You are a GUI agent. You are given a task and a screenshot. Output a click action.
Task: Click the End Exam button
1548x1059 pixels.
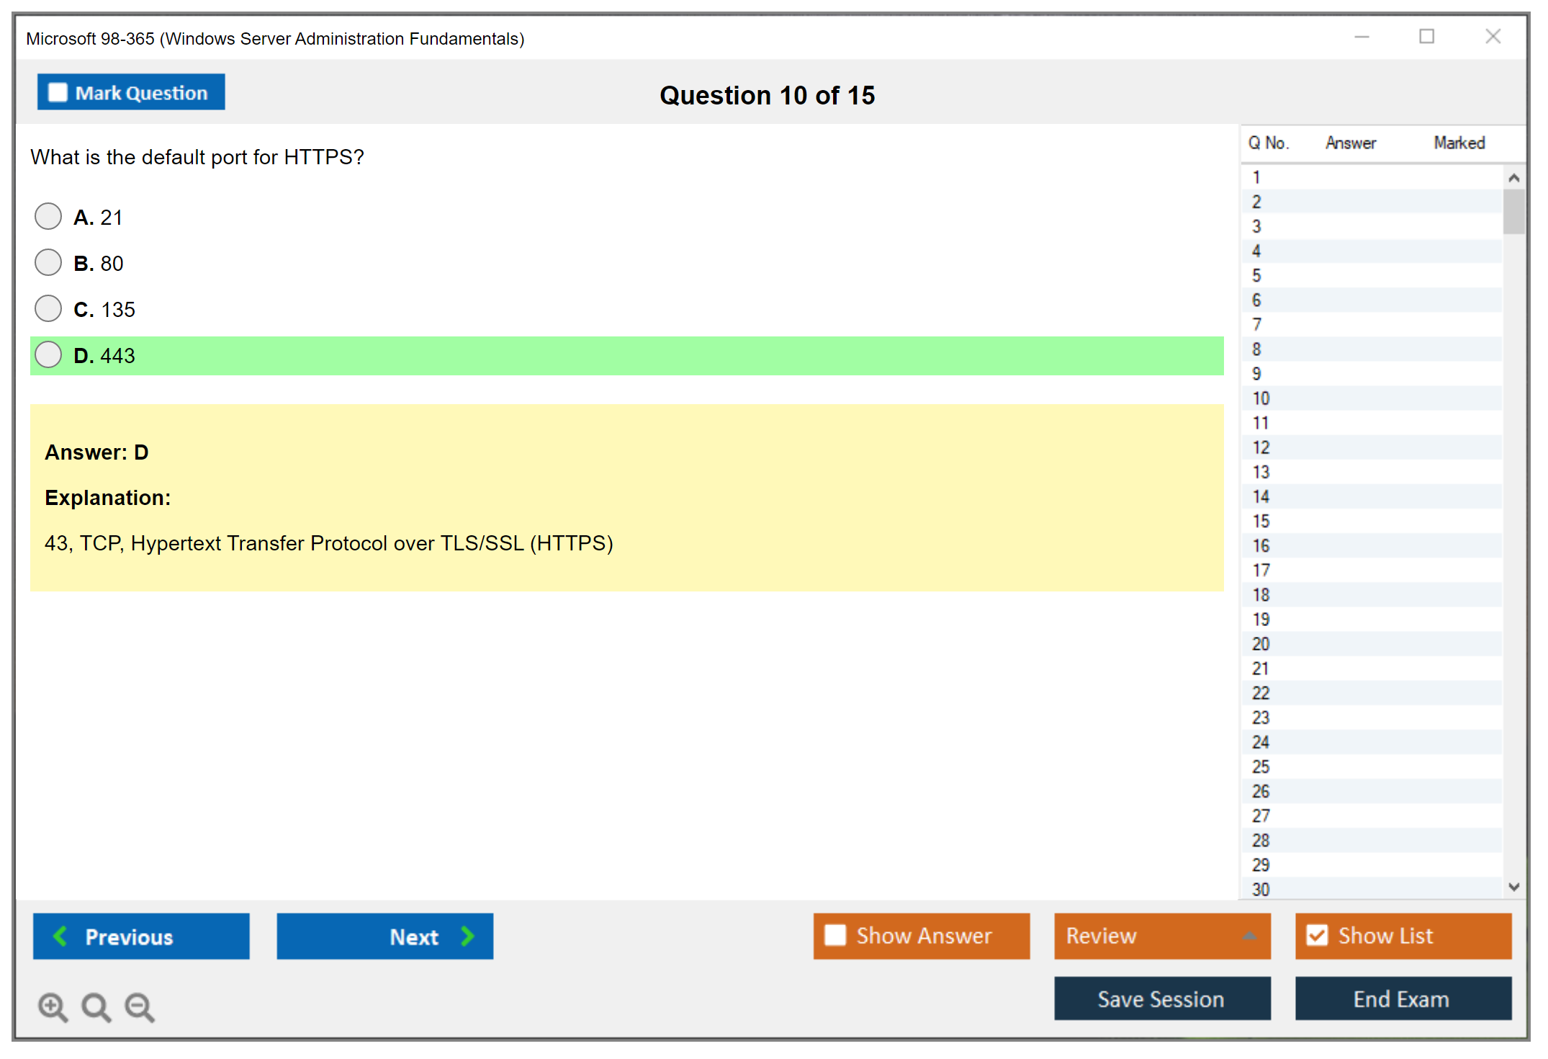click(x=1402, y=998)
